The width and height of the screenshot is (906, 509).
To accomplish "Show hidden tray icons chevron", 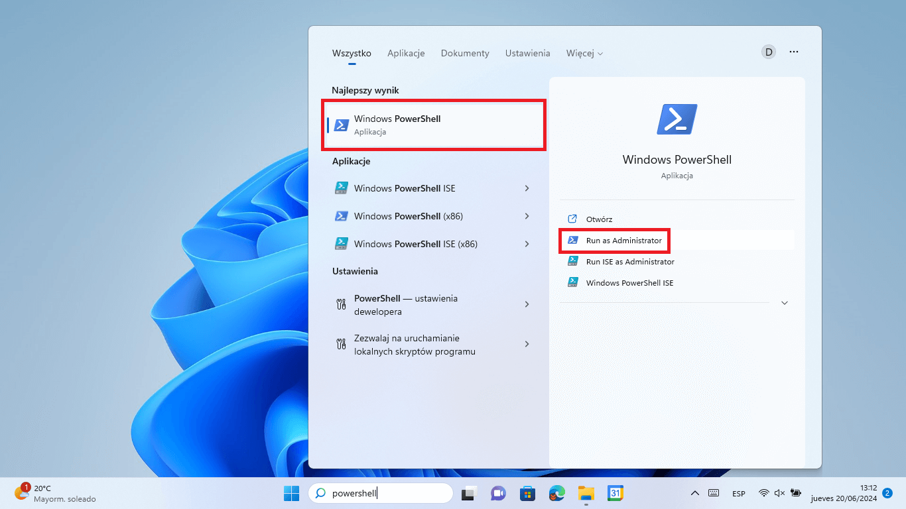I will [695, 493].
